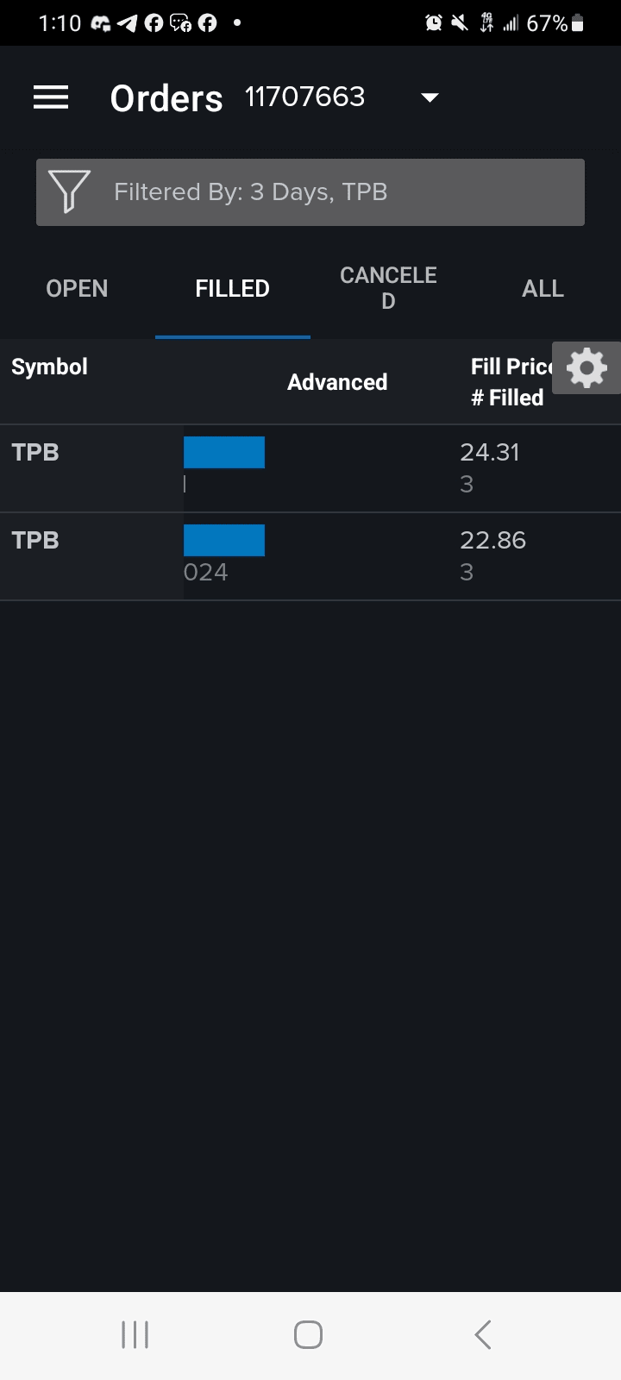The width and height of the screenshot is (621, 1380).
Task: Tap Telegram notification icon in status bar
Action: tap(128, 23)
